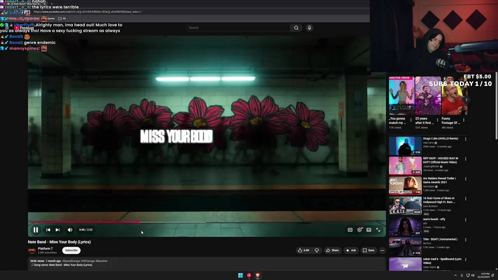
Task: Open Brave browser in the taskbar
Action: 258,275
